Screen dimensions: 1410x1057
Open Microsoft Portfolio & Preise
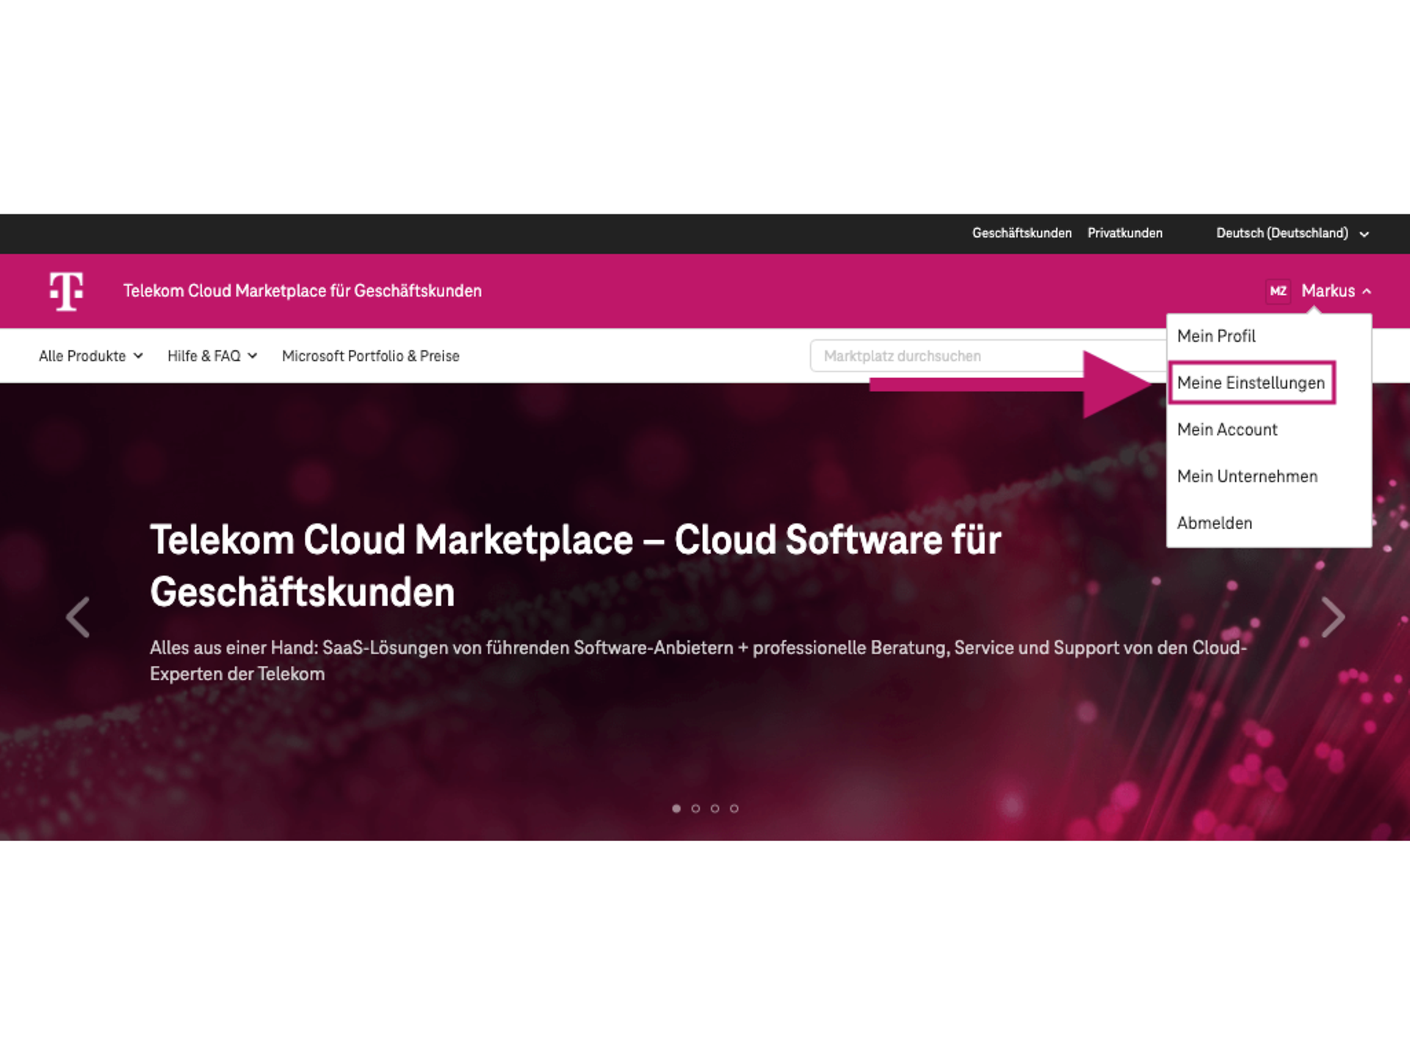pos(370,355)
